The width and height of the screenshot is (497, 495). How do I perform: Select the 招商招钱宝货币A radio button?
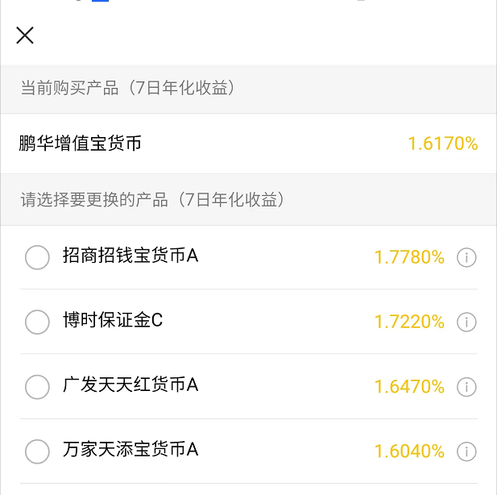pos(38,257)
